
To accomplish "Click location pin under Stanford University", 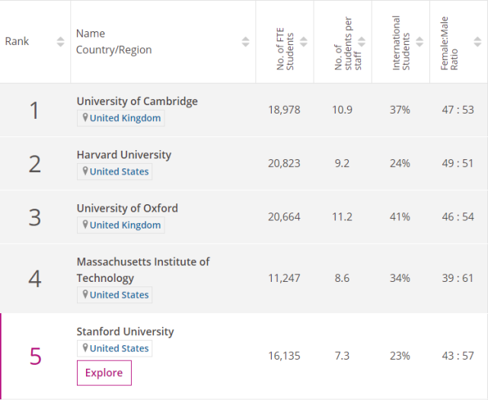I will coord(85,348).
